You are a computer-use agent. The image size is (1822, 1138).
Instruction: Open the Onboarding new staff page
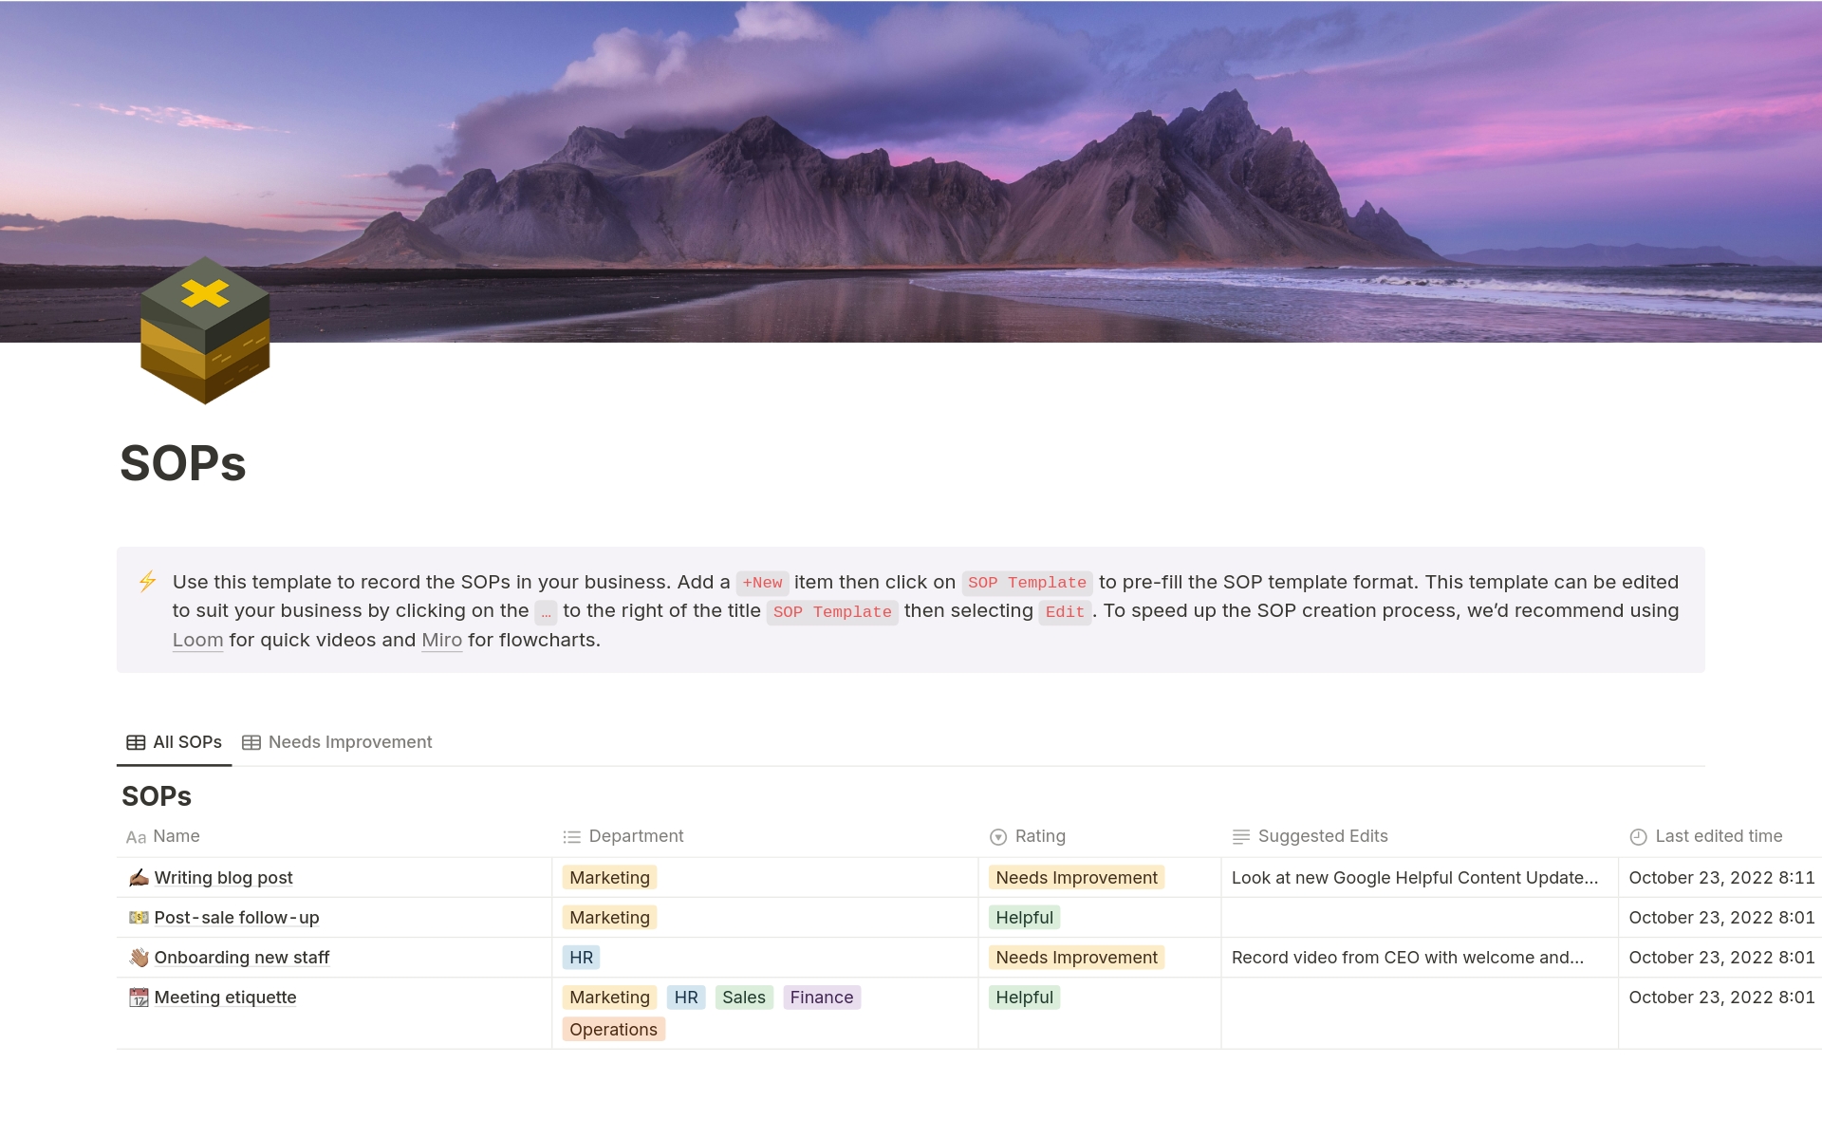point(241,957)
